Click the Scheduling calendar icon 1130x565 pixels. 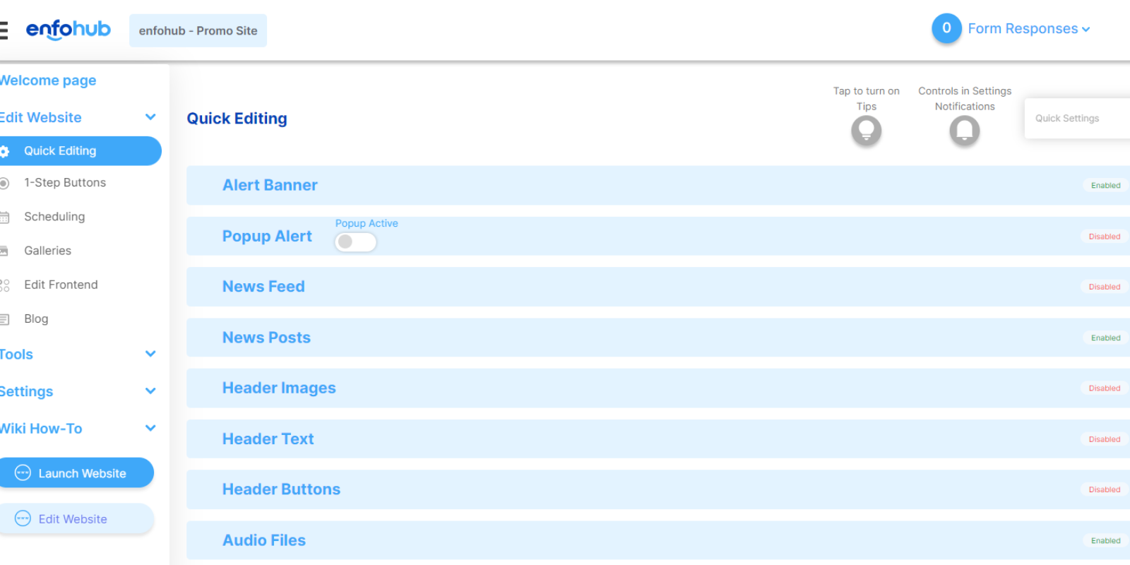(4, 218)
